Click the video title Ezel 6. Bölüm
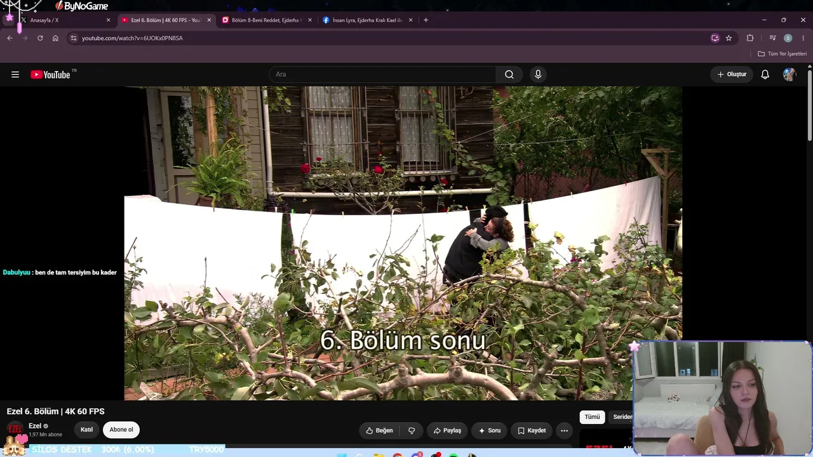 (56, 411)
